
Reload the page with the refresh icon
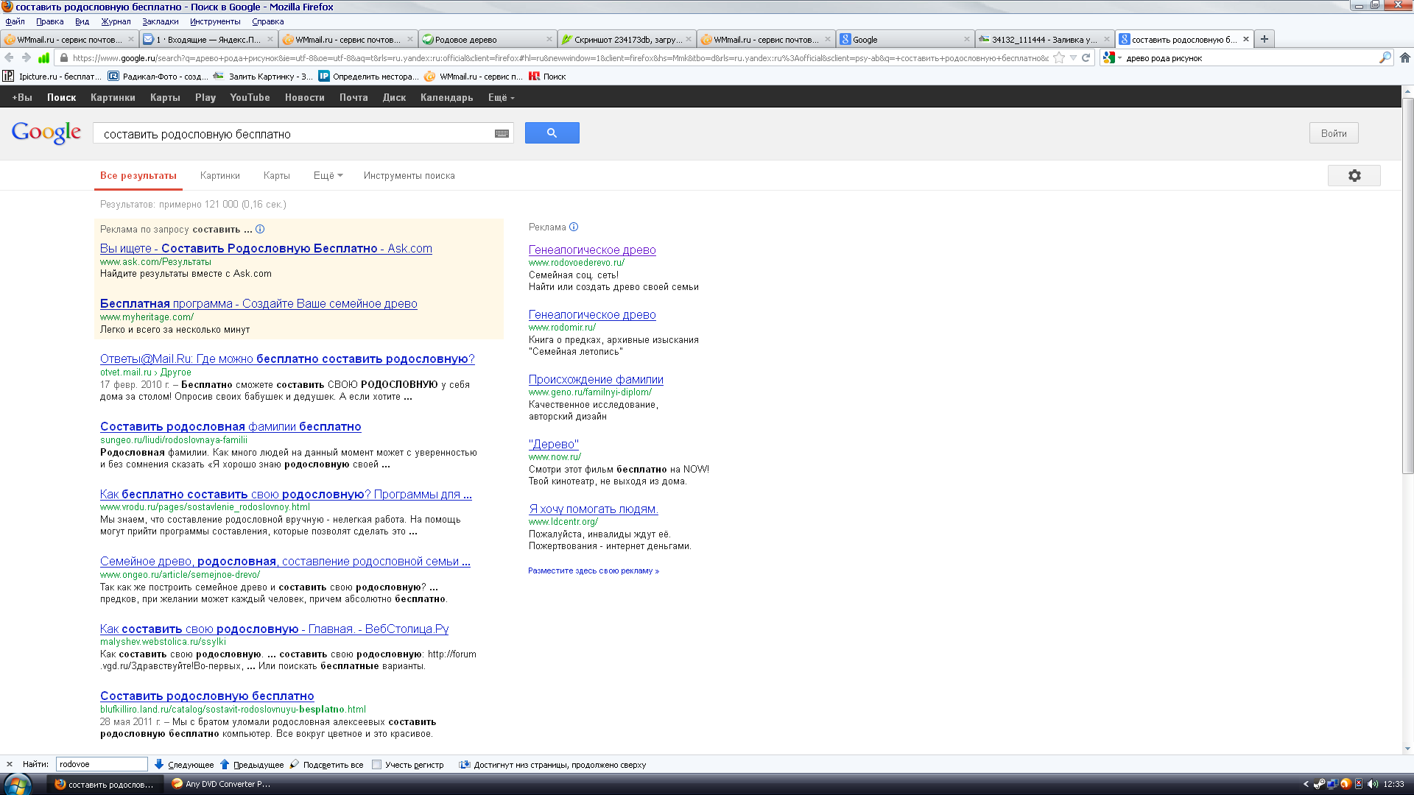1086,57
